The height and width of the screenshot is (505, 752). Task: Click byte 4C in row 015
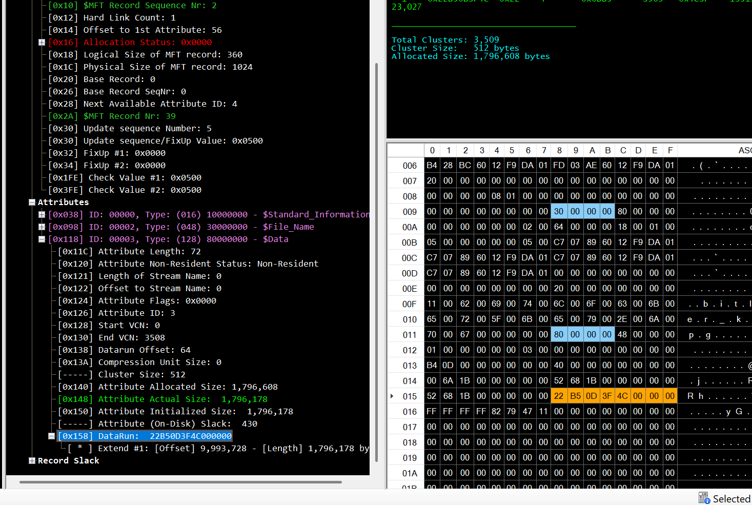(622, 396)
